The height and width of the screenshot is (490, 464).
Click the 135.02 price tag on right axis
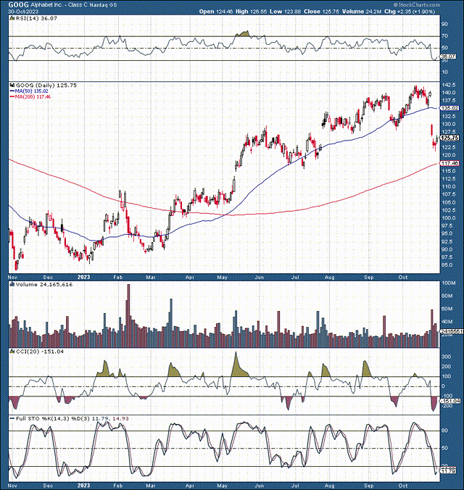coord(449,108)
